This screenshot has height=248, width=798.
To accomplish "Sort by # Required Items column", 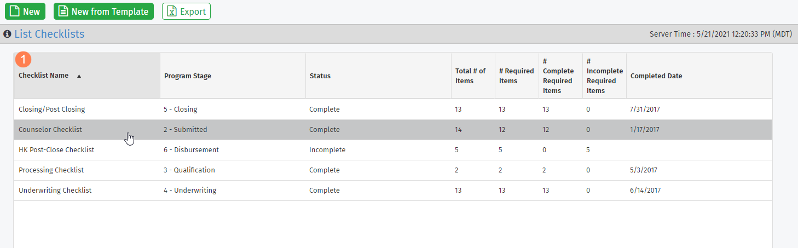I will coord(516,76).
